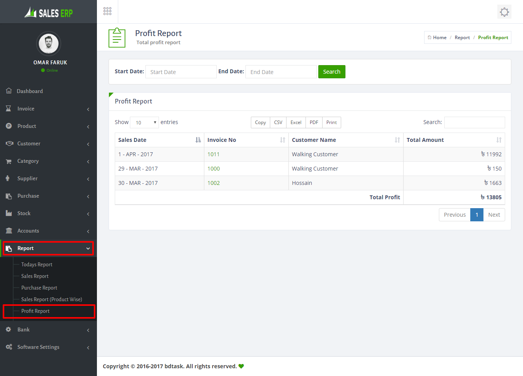The image size is (523, 376).
Task: Click the Start Date input field
Action: [x=181, y=72]
